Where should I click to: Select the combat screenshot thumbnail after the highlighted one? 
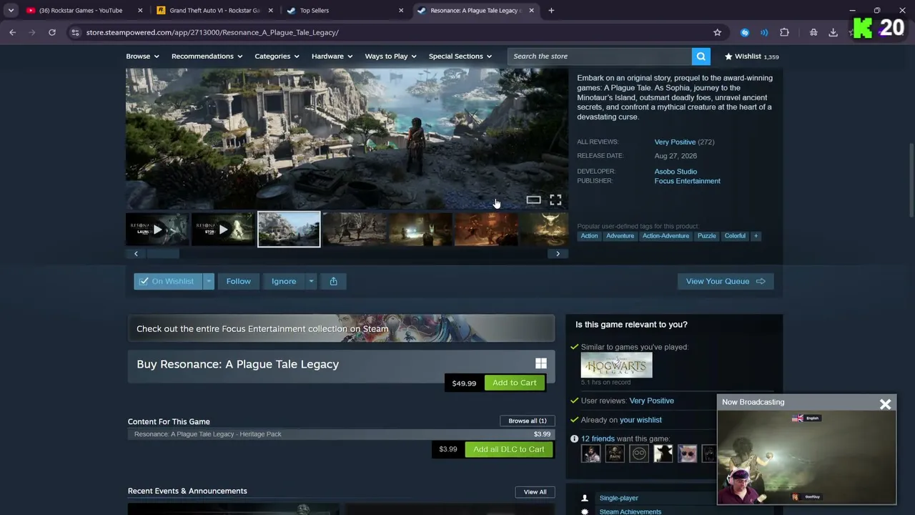click(355, 230)
